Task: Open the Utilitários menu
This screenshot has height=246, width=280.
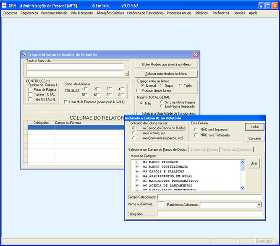Action: tap(201, 13)
